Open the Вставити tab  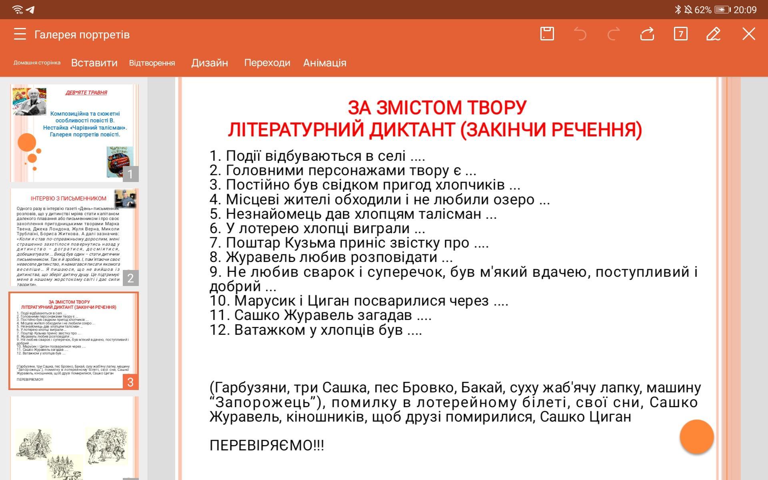(94, 63)
